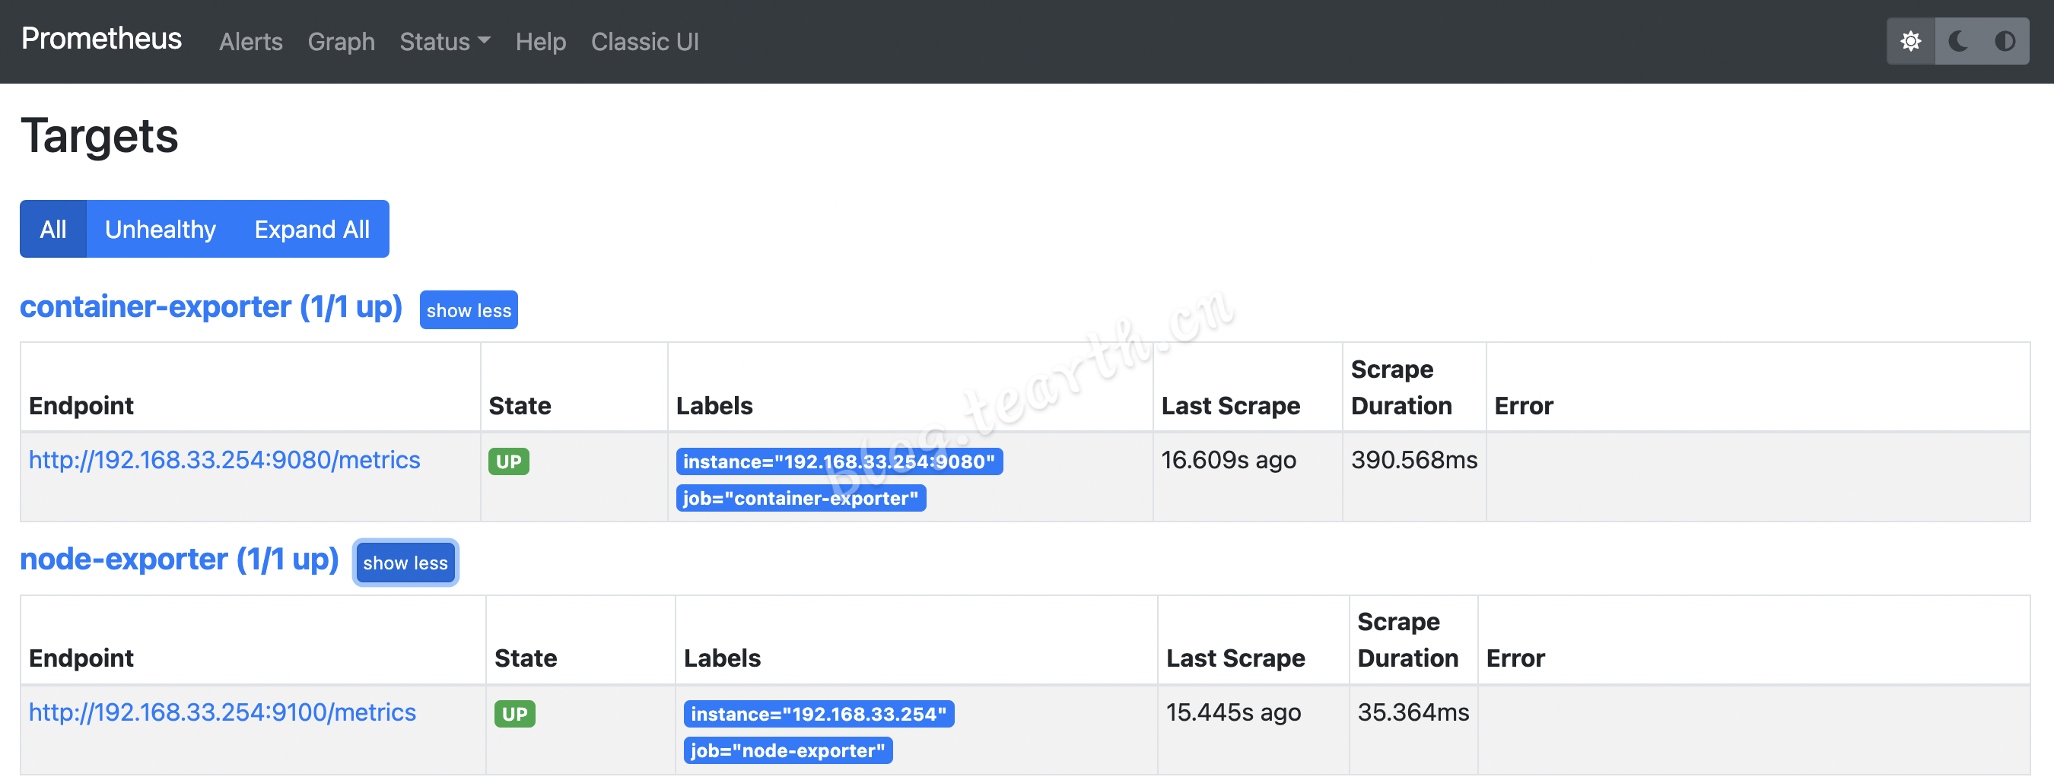2054x780 pixels.
Task: Click job="container-exporter" label badge
Action: (800, 498)
